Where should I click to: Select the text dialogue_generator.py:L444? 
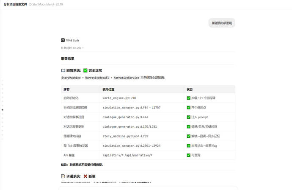(125, 117)
